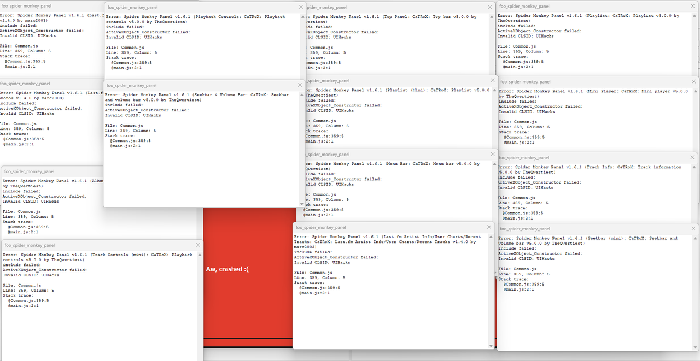Close the Top Panel error window
This screenshot has height=361, width=700.
(490, 7)
